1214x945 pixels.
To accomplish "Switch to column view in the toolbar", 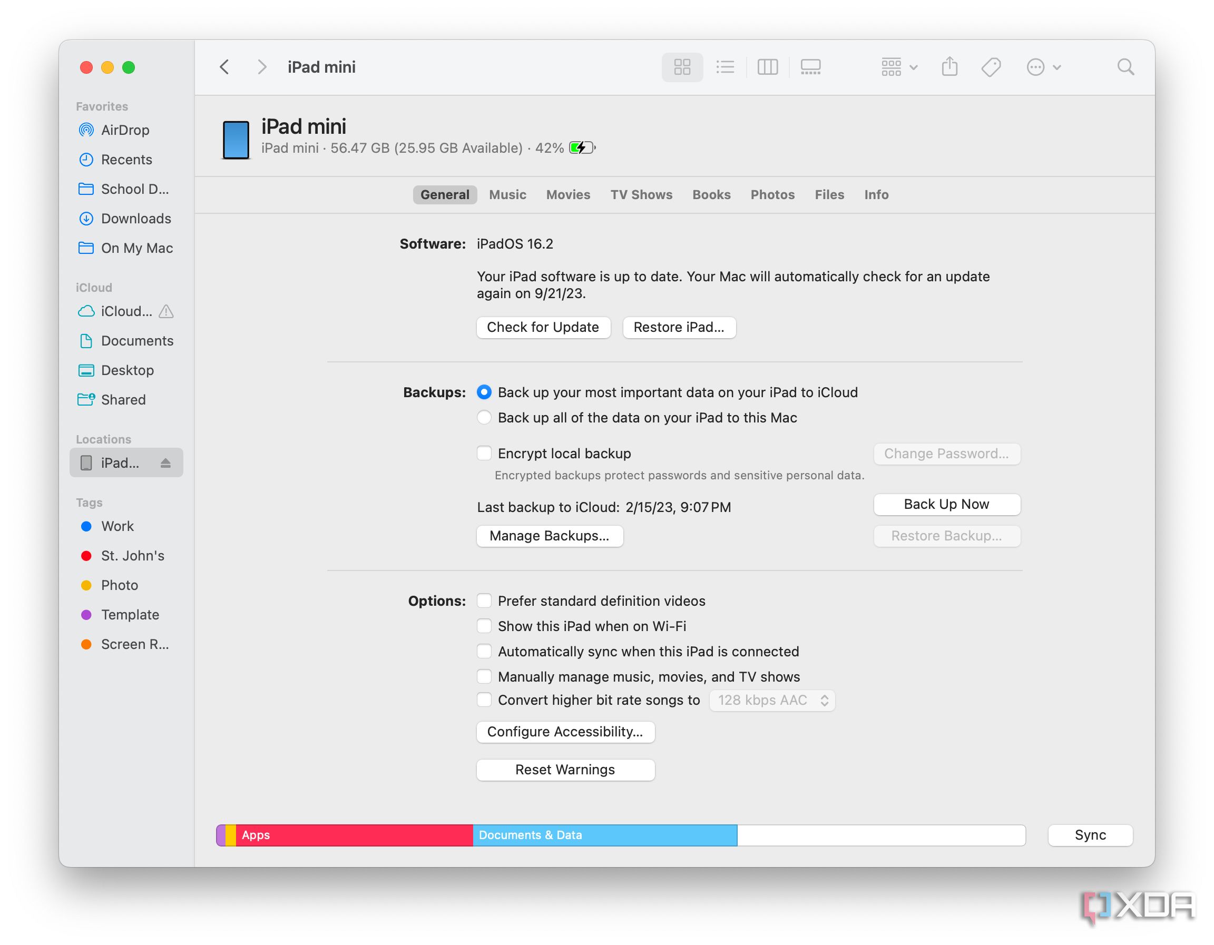I will (768, 67).
